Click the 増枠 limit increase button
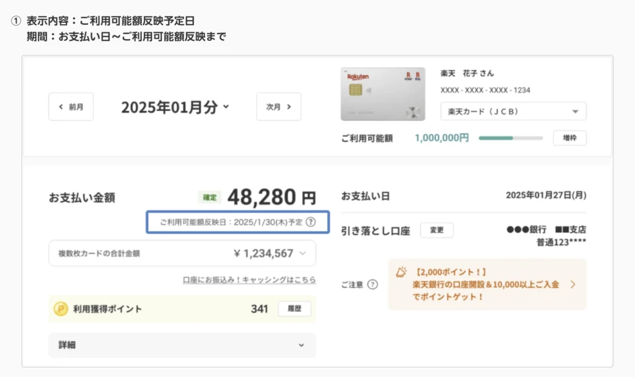Image resolution: width=635 pixels, height=377 pixels. pos(569,138)
